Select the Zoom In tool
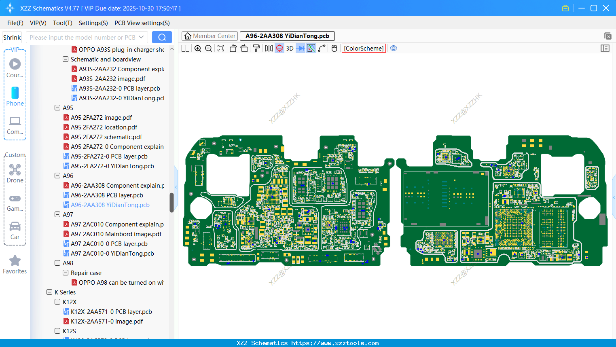 point(198,48)
